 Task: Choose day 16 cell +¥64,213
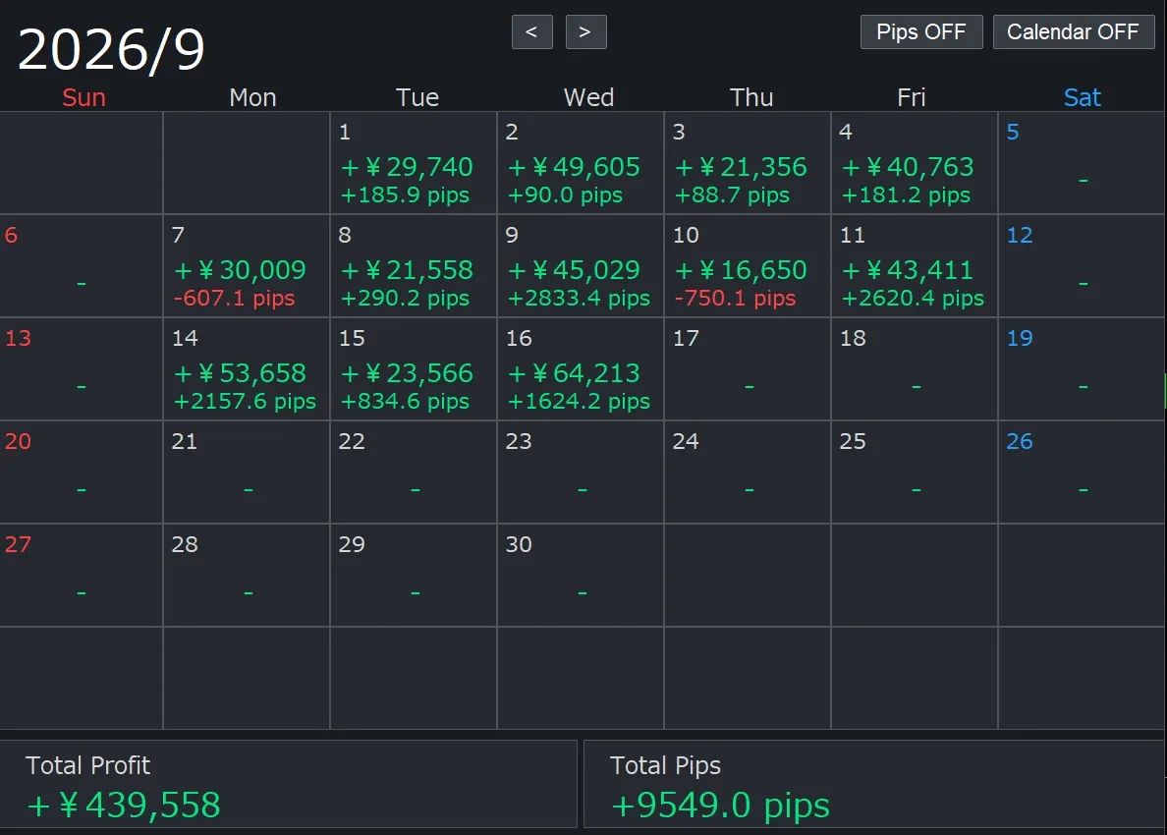[580, 369]
